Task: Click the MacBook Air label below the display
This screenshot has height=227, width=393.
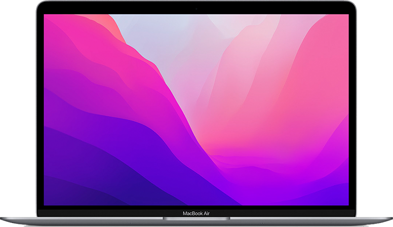Action: pos(196,213)
